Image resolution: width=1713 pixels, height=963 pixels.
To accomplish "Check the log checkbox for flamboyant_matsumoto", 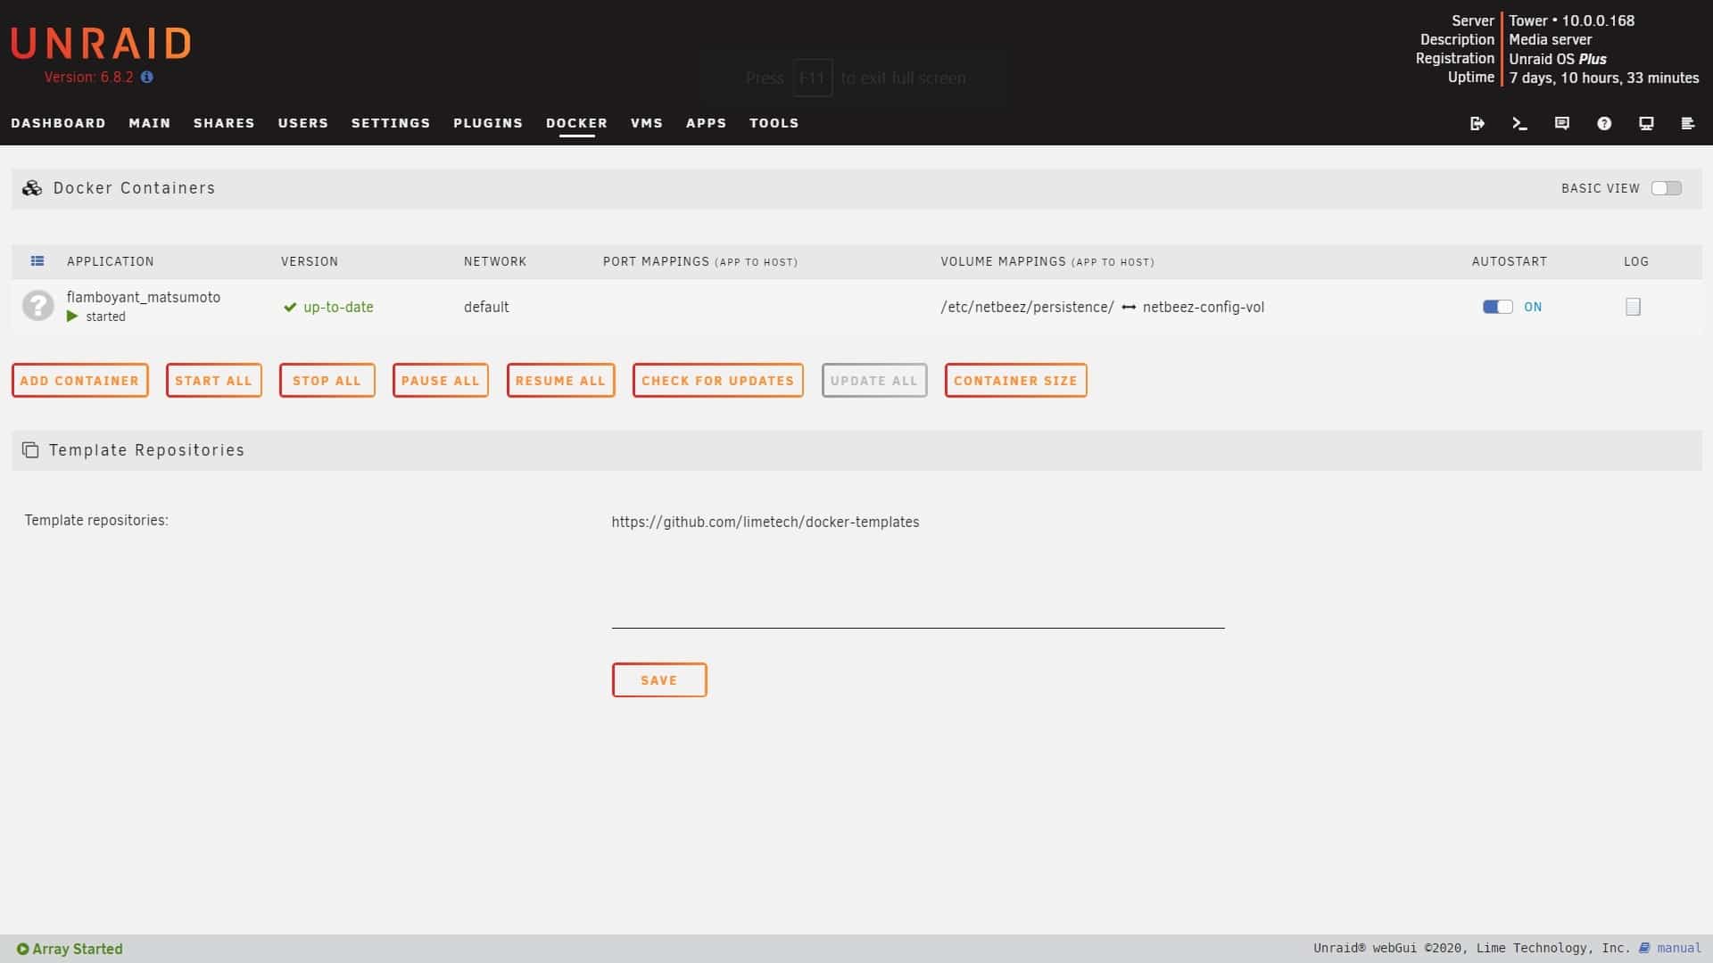I will [x=1633, y=307].
